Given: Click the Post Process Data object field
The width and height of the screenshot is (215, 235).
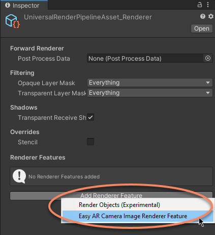Looking at the screenshot, I should point(150,59).
